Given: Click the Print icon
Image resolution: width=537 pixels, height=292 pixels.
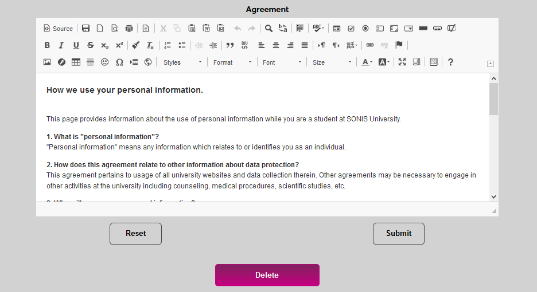Looking at the screenshot, I should pyautogui.click(x=129, y=29).
